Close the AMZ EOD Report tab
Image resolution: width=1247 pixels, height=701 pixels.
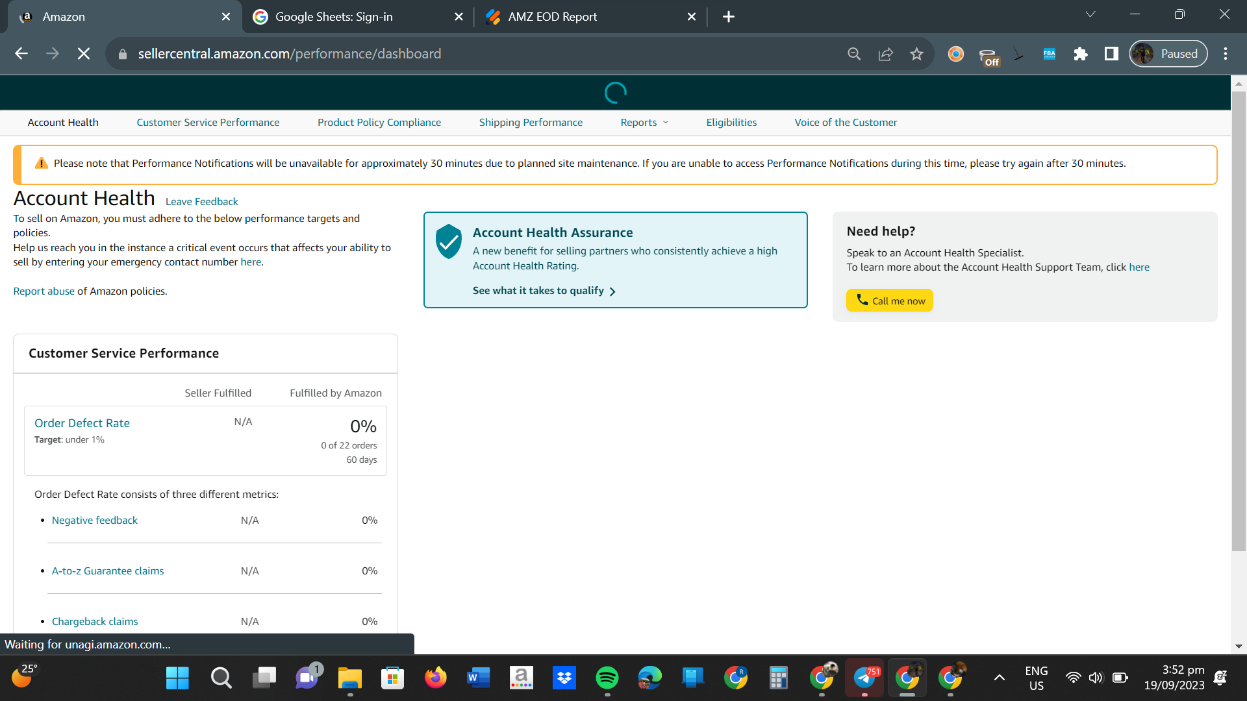pos(691,17)
